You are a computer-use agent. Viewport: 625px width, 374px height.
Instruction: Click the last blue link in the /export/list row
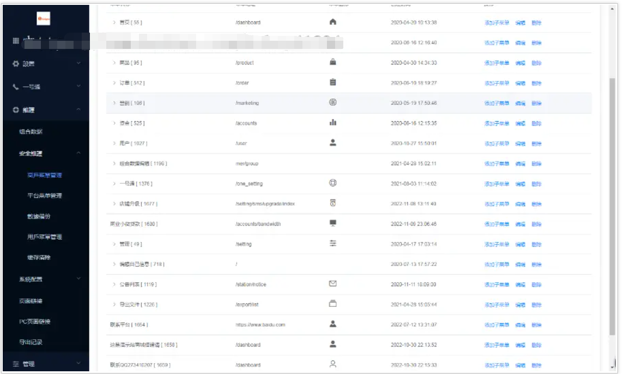536,305
